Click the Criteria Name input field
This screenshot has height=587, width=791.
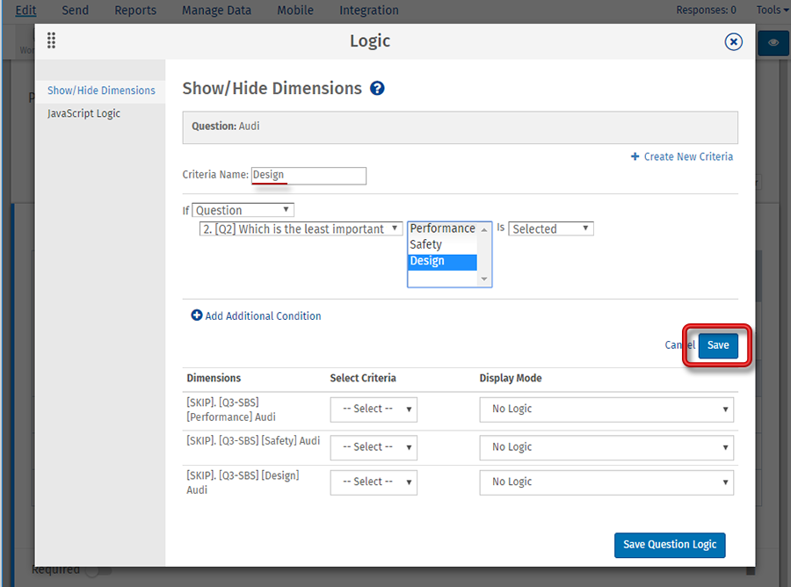[308, 175]
